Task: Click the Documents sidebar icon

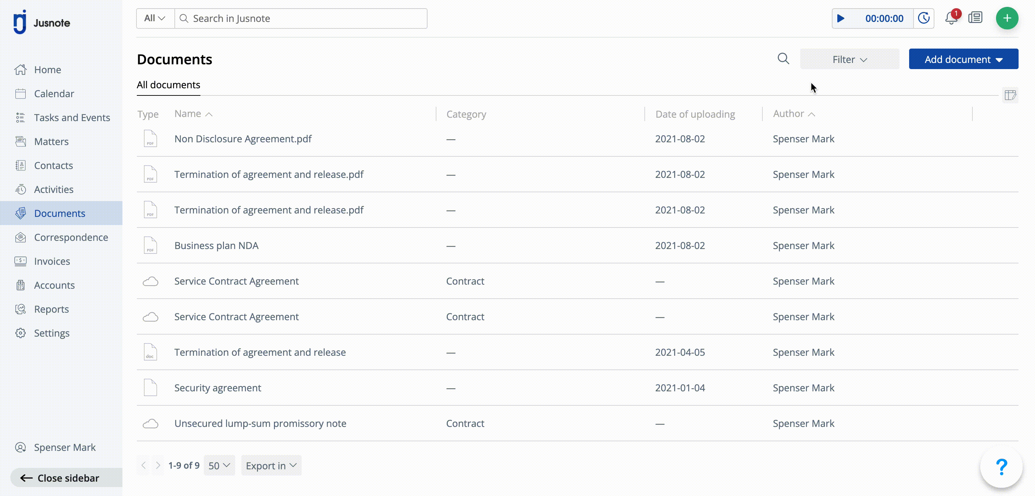Action: coord(21,213)
